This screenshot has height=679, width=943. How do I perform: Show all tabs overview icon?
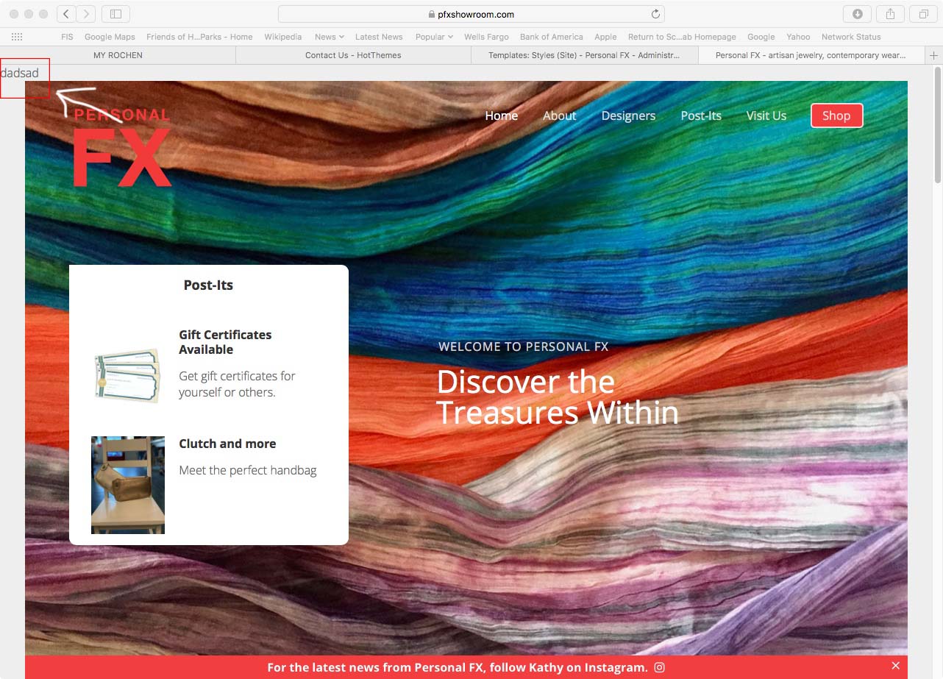tap(923, 14)
